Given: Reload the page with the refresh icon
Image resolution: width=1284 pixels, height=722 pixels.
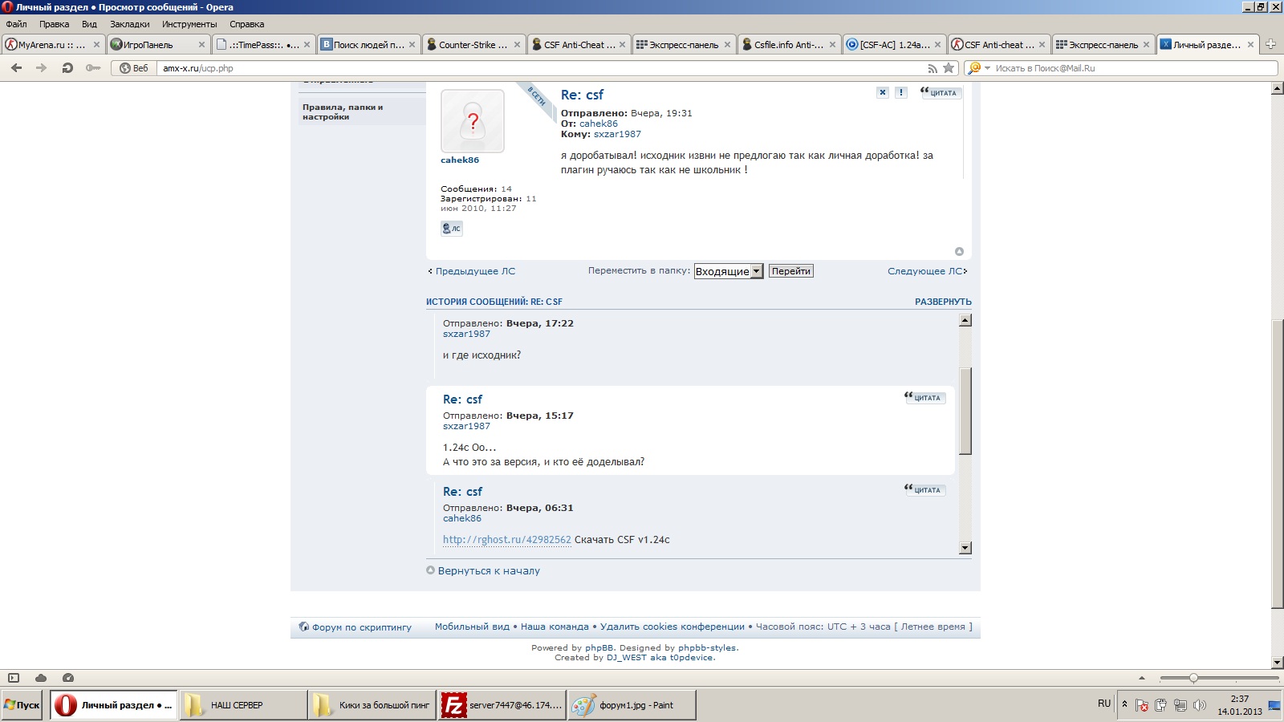Looking at the screenshot, I should pyautogui.click(x=67, y=68).
